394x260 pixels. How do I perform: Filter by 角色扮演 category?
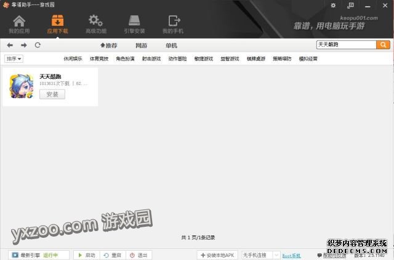pyautogui.click(x=125, y=59)
